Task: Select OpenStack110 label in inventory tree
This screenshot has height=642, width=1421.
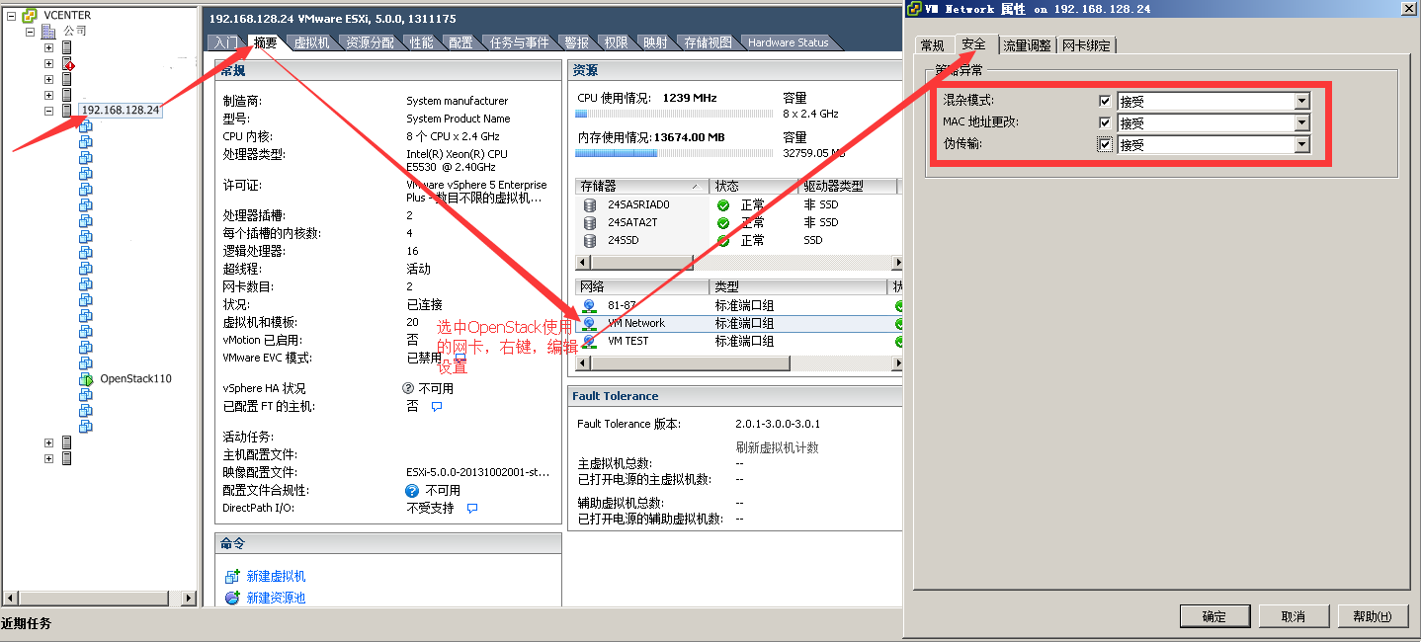Action: click(x=135, y=379)
